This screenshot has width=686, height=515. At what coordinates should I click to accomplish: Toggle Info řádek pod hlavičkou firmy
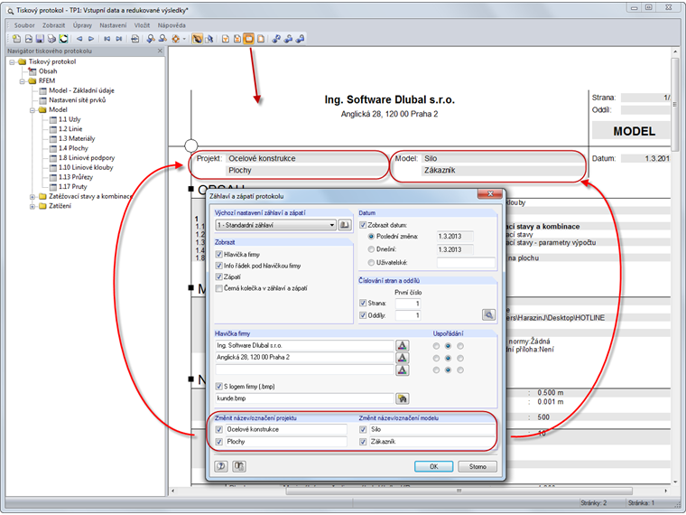pyautogui.click(x=218, y=266)
